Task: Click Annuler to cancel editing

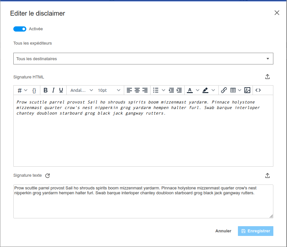Action: [x=223, y=231]
